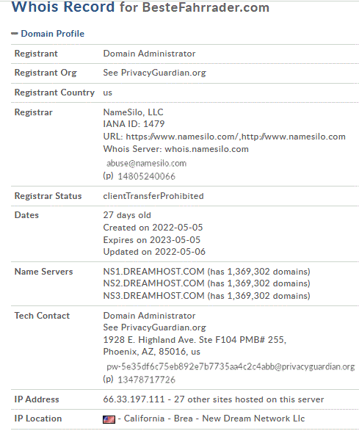
Task: Select NS3.DREAMHOST.COM name server
Action: pyautogui.click(x=153, y=296)
